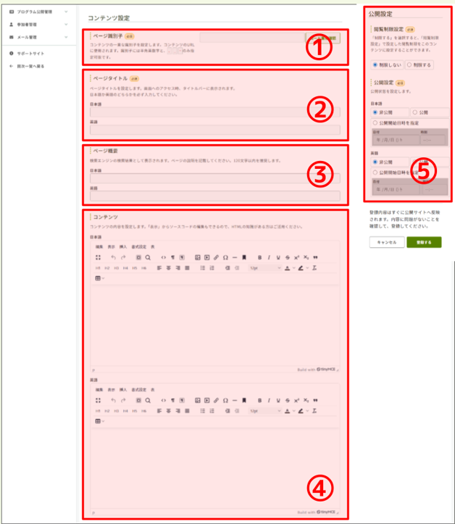The width and height of the screenshot is (455, 524).
Task: Click the キャンセル button
Action: pos(387,242)
